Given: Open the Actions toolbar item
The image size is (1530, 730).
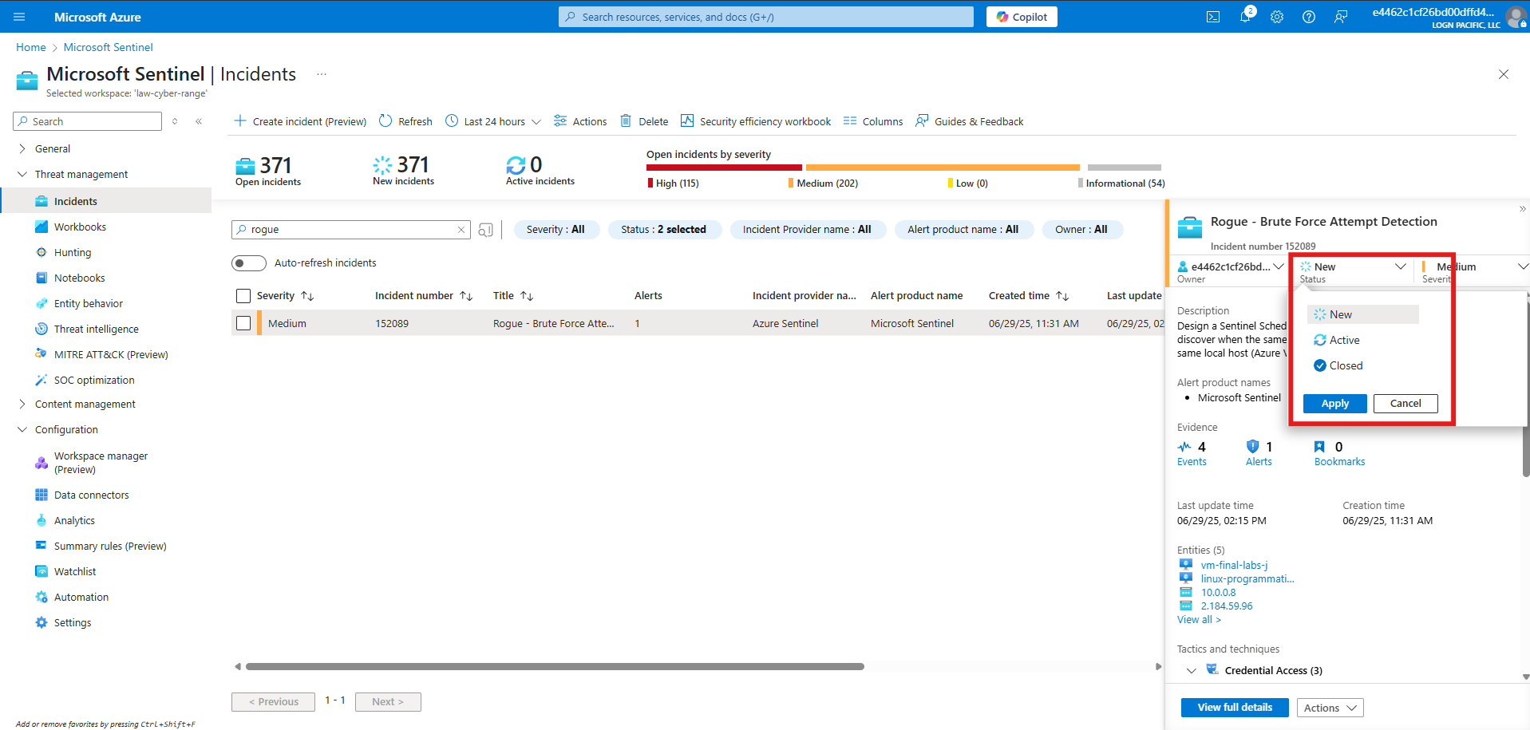Looking at the screenshot, I should point(580,121).
